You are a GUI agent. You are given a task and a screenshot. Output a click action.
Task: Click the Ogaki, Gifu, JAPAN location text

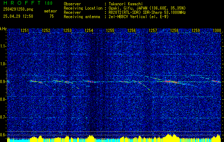click(x=147, y=8)
